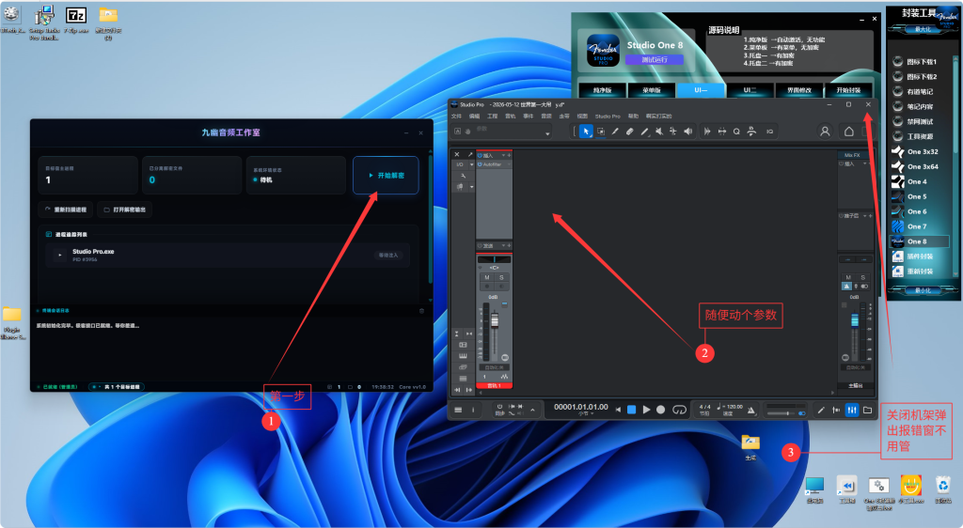Return to zero with the rewind button

[x=618, y=410]
